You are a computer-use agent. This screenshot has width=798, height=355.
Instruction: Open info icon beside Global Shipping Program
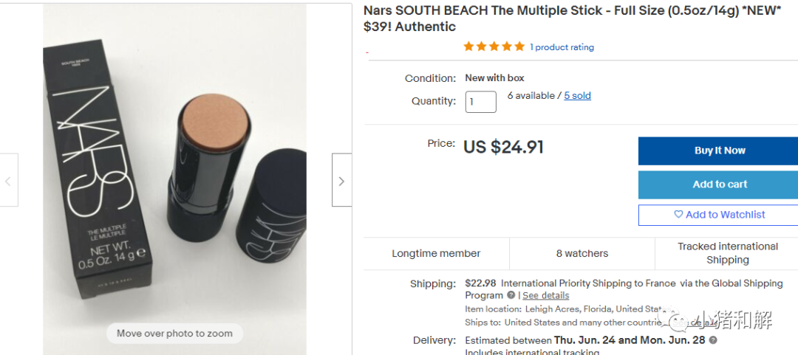tap(511, 295)
